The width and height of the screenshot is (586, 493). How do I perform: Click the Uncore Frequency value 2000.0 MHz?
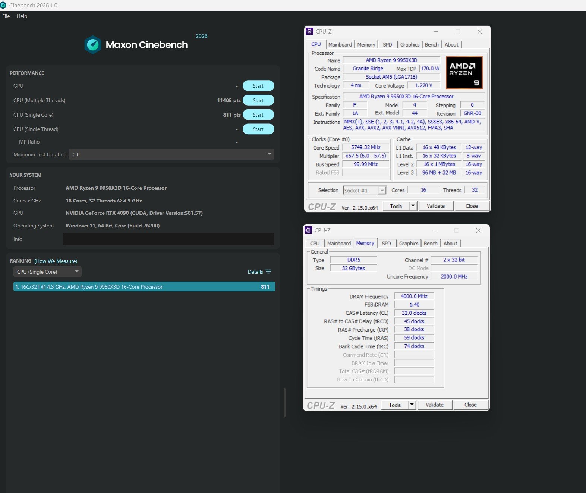click(454, 277)
